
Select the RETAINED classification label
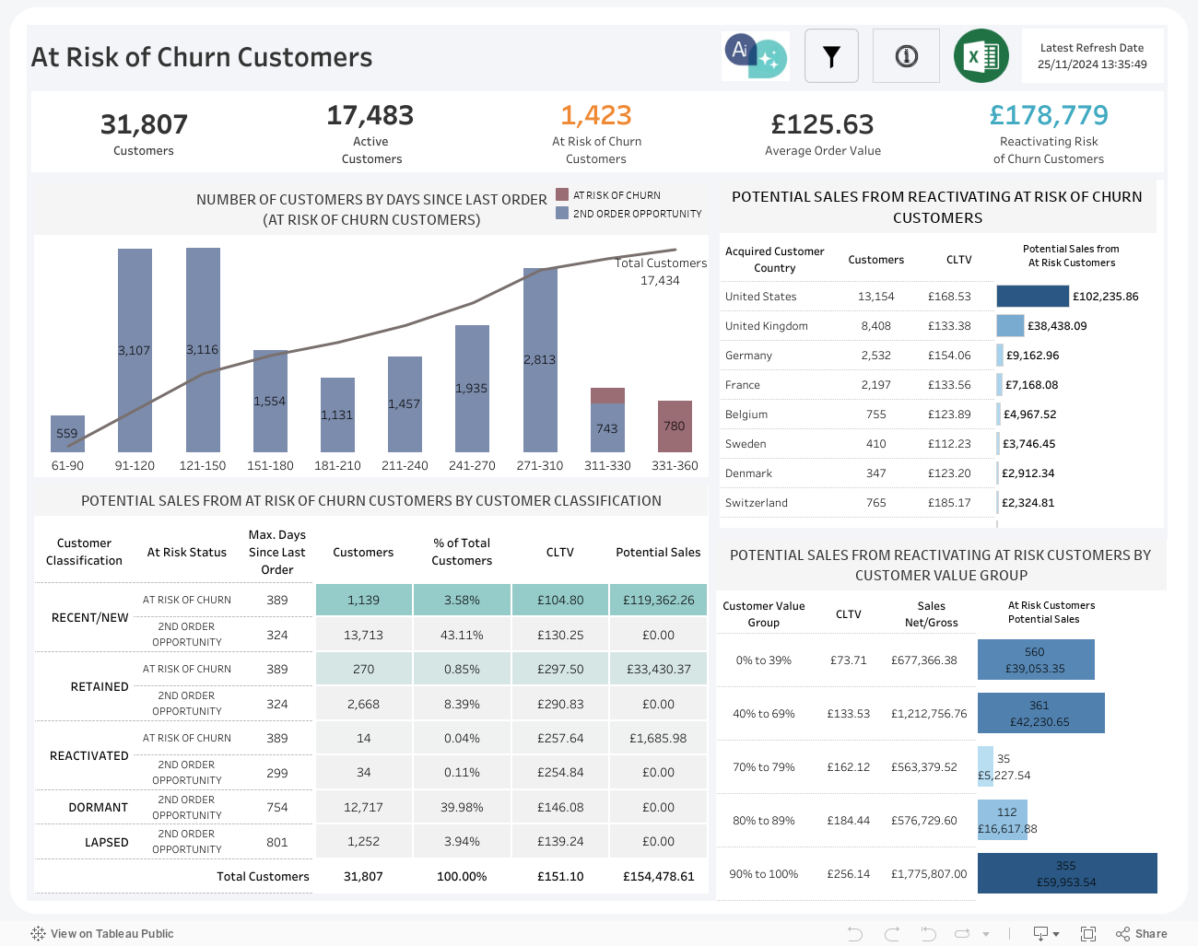point(100,686)
